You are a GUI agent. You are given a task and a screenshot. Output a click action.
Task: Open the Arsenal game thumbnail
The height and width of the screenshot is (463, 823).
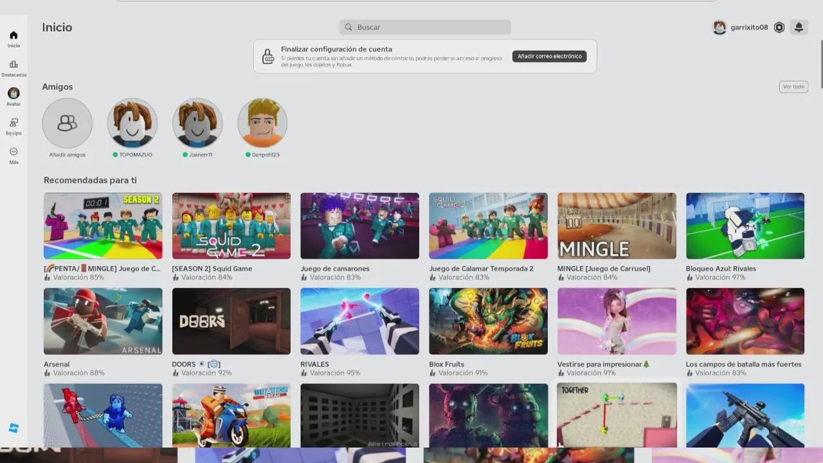pyautogui.click(x=103, y=321)
